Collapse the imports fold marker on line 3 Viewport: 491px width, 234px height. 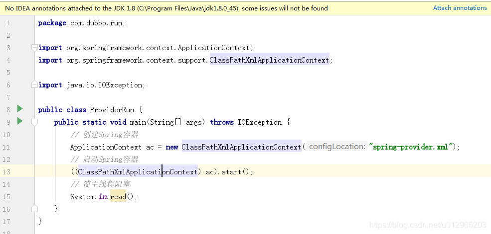34,48
